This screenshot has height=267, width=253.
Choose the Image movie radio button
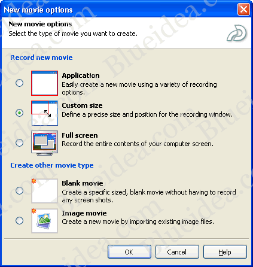coord(19,220)
